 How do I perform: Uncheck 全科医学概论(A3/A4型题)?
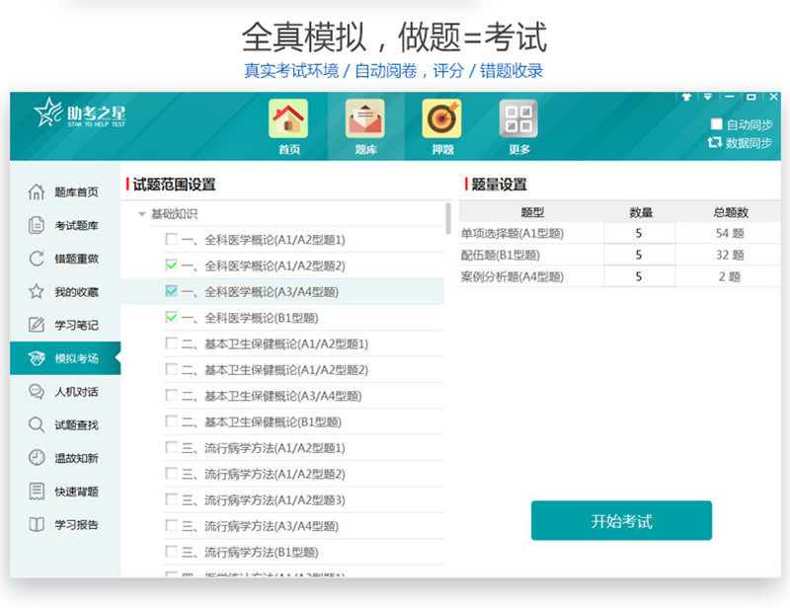coord(171,291)
